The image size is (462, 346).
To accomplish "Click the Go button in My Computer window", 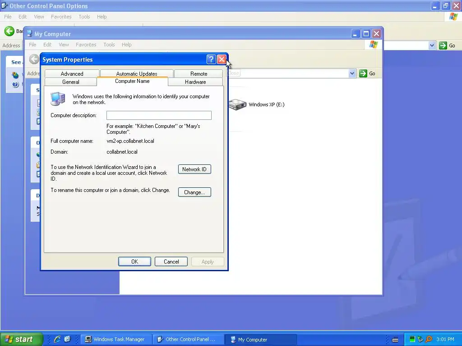I will 367,73.
